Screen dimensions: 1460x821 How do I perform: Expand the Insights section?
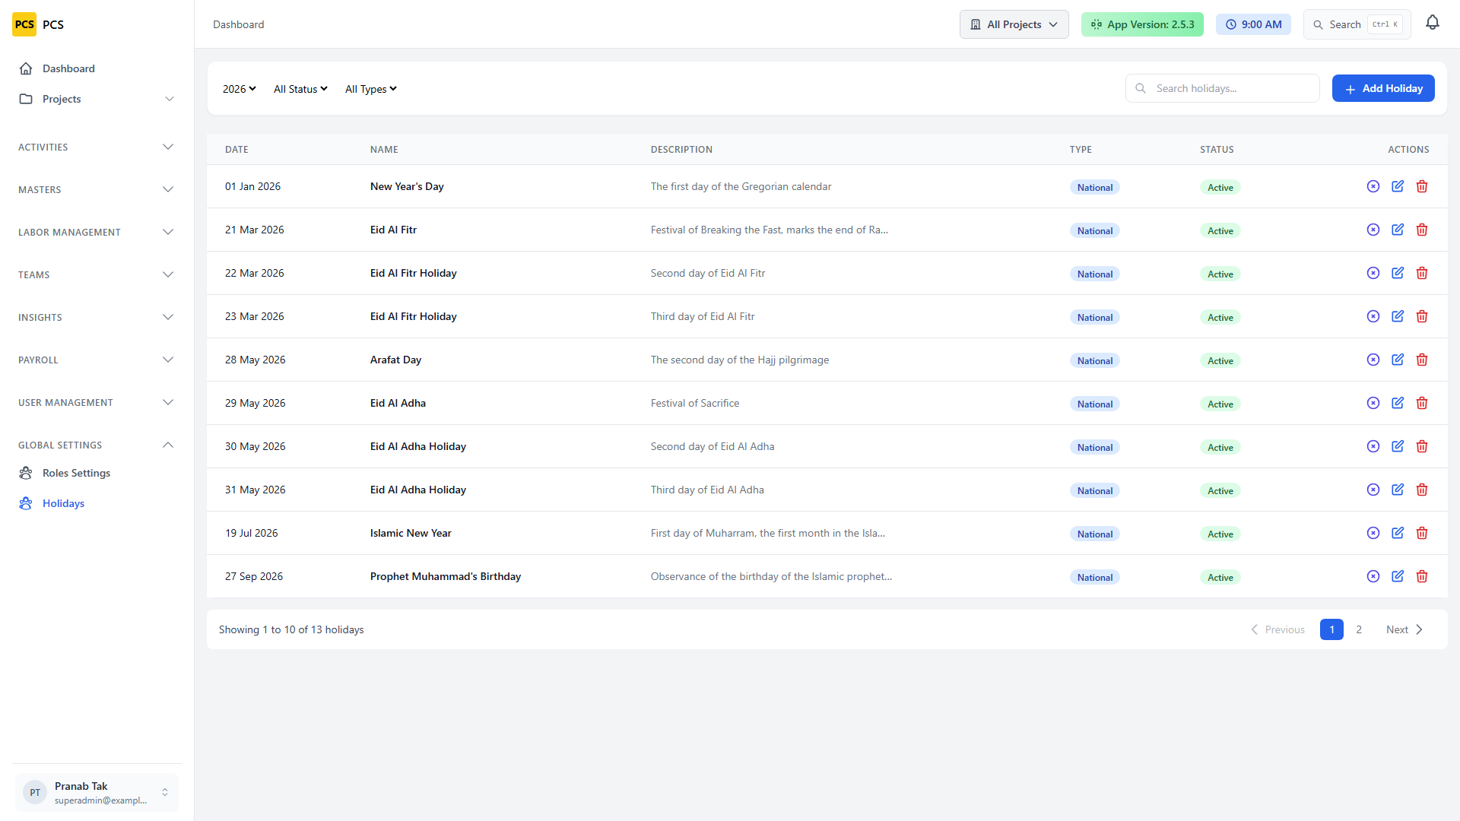pos(97,318)
